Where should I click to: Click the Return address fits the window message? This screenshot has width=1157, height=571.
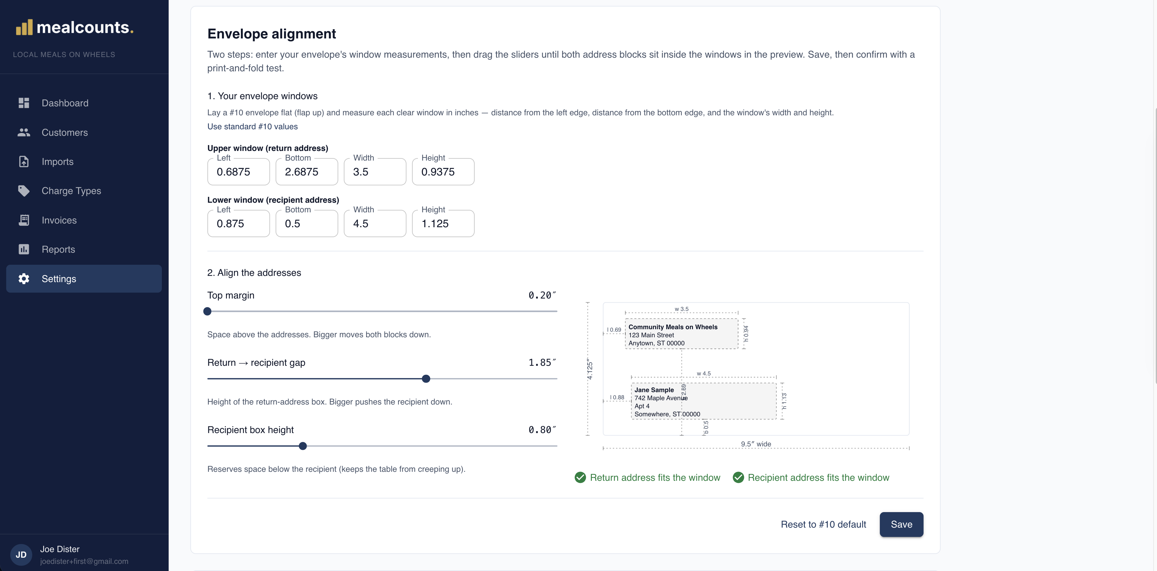[655, 478]
